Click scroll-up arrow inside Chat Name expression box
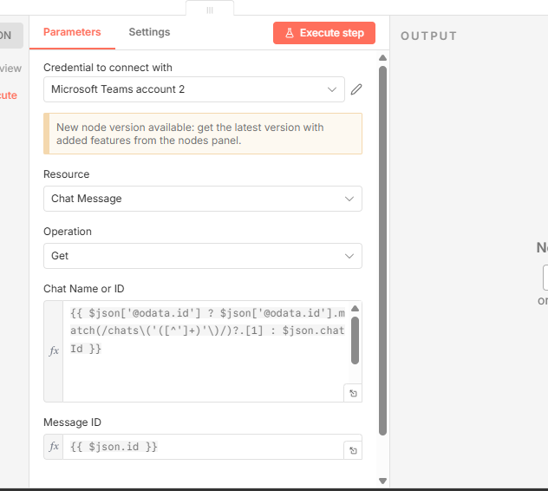The width and height of the screenshot is (548, 491). (x=355, y=309)
